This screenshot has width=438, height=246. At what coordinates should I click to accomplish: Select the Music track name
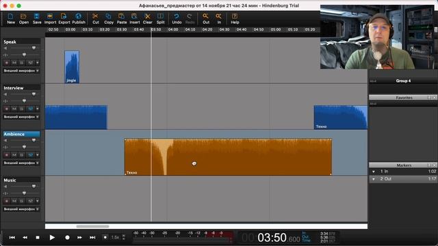[10, 180]
